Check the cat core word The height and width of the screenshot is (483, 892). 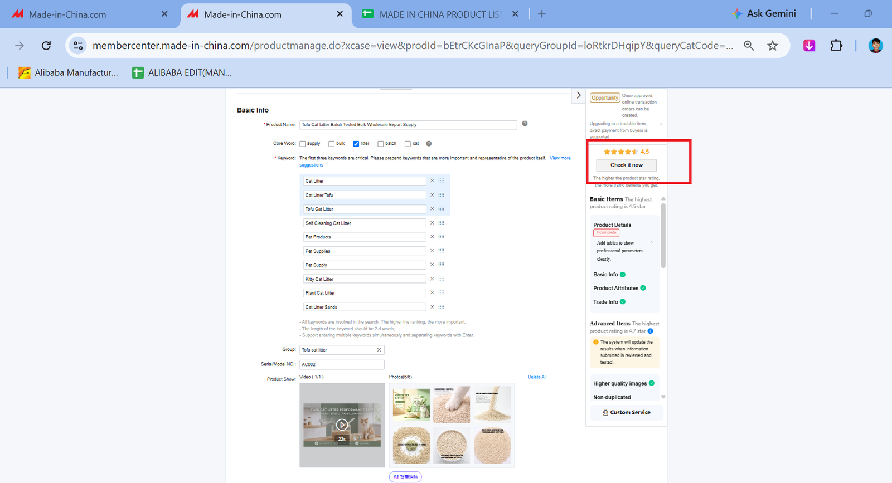click(x=408, y=144)
